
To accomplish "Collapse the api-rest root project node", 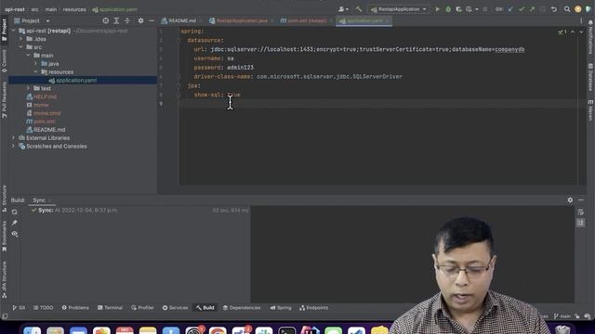I will pos(14,31).
